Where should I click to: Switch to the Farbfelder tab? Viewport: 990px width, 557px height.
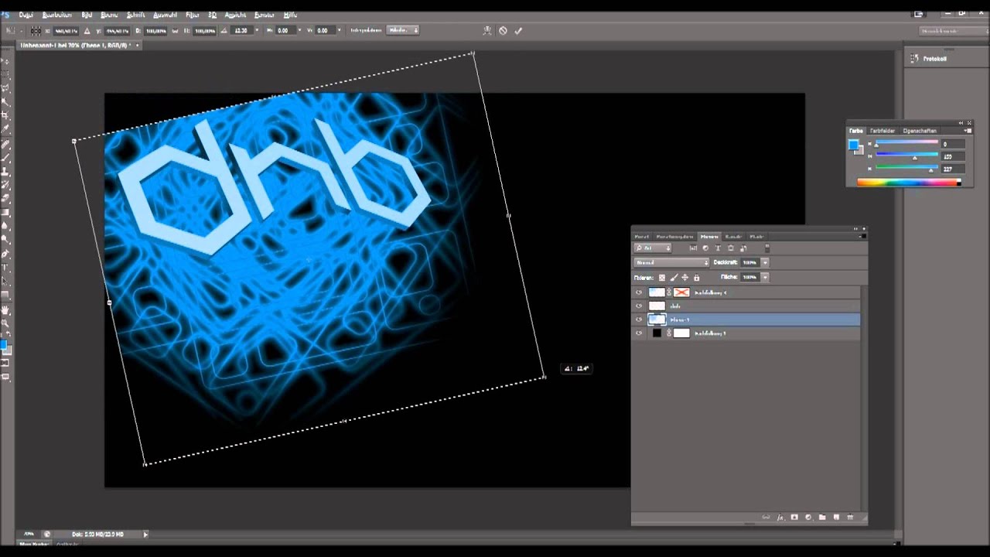(882, 131)
